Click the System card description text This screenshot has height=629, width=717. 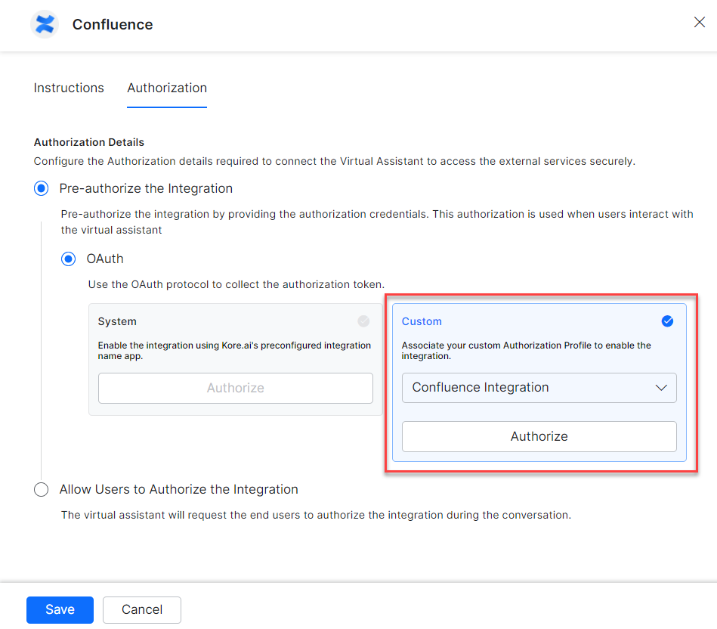(x=234, y=351)
